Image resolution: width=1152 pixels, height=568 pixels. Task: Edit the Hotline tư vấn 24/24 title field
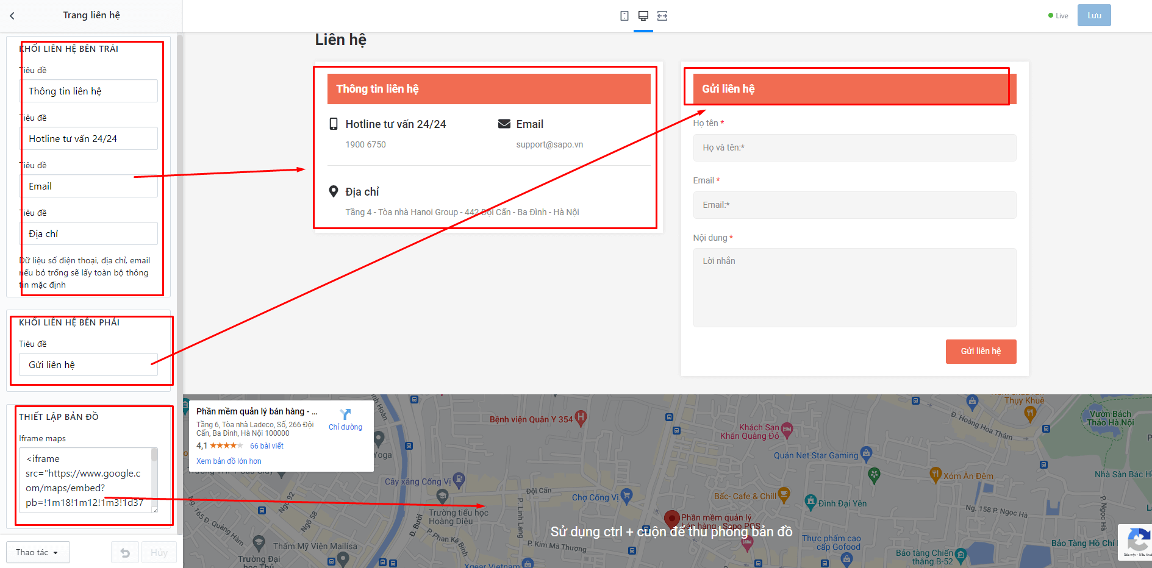click(x=88, y=138)
